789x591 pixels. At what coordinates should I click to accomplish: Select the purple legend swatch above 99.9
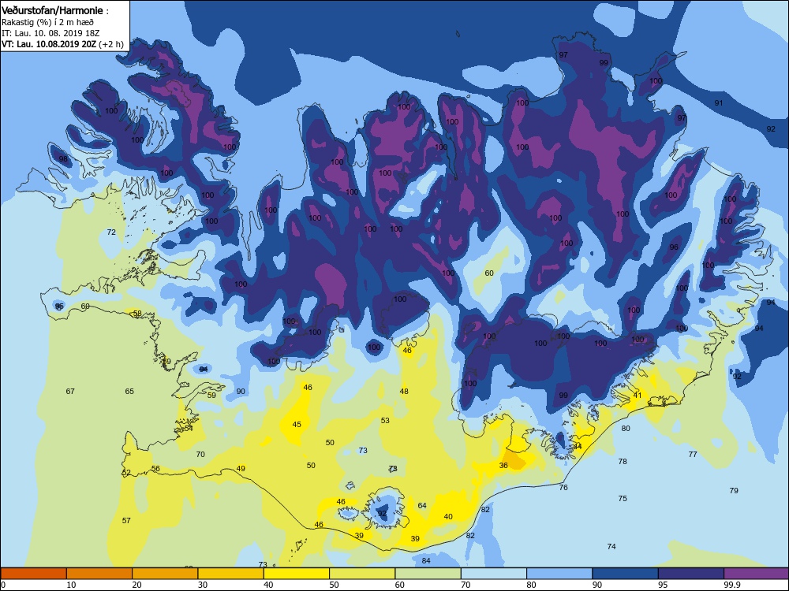[x=757, y=574]
